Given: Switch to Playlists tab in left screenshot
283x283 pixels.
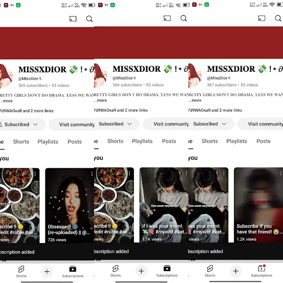Looking at the screenshot, I should click(x=48, y=141).
